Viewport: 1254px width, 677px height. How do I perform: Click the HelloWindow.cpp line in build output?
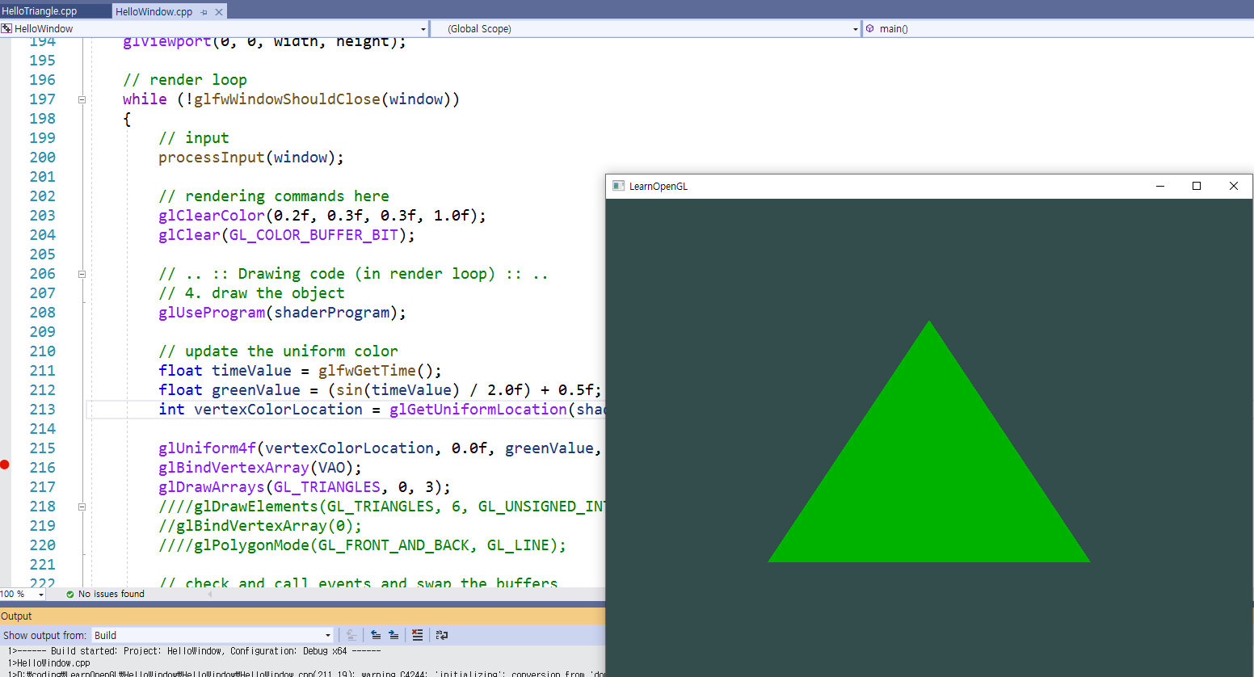pos(49,662)
